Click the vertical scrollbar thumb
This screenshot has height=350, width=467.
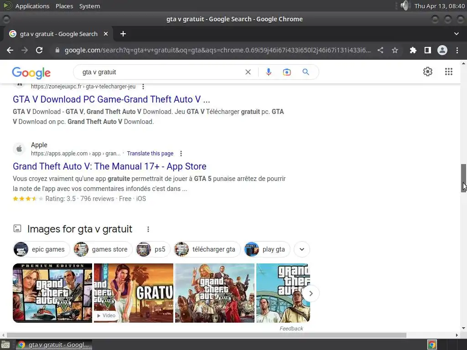point(463,178)
